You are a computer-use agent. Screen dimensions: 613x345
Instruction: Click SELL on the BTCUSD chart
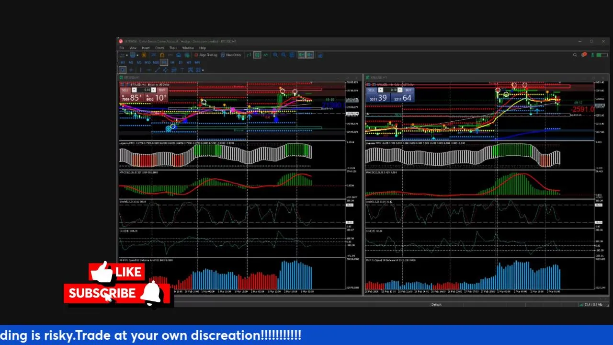[125, 90]
